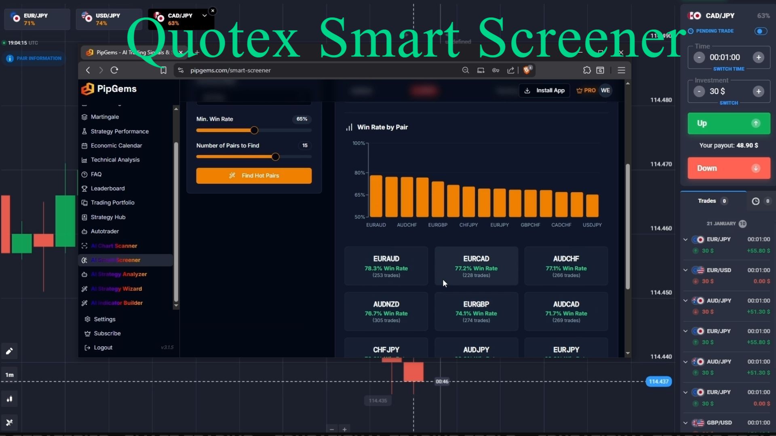776x436 pixels.
Task: Click the green Up trade button
Action: (729, 124)
